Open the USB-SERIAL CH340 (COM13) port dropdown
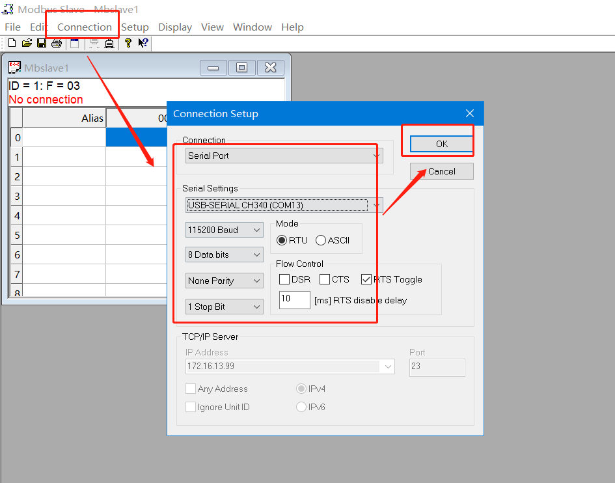615x483 pixels. point(284,205)
